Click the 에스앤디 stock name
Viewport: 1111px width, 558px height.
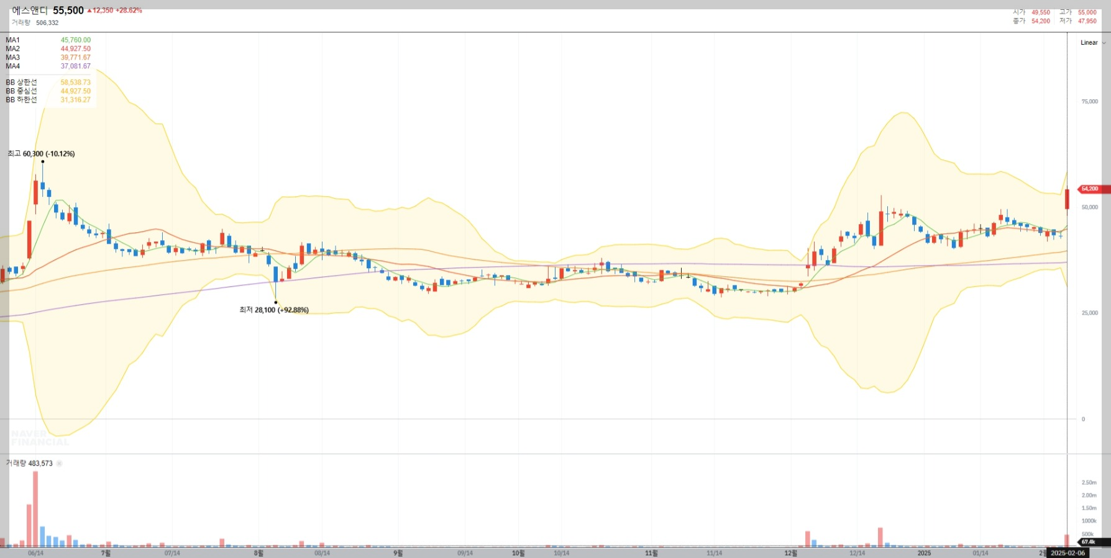pos(30,11)
